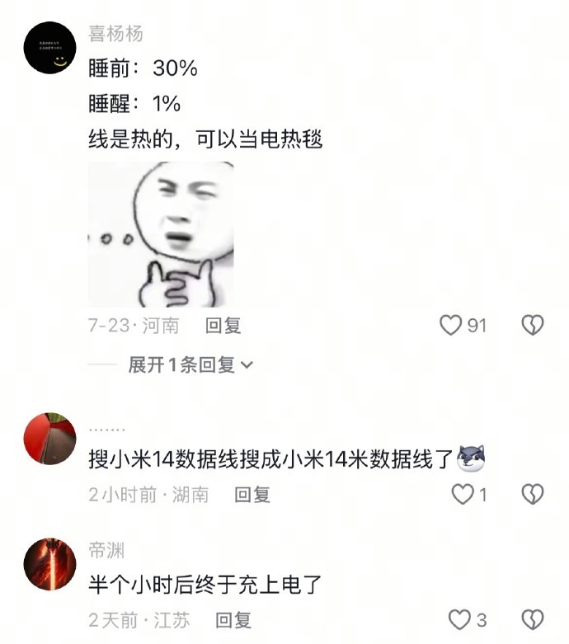Select comment text 线是热的，可以当电热毯
This screenshot has width=569, height=644.
(205, 139)
